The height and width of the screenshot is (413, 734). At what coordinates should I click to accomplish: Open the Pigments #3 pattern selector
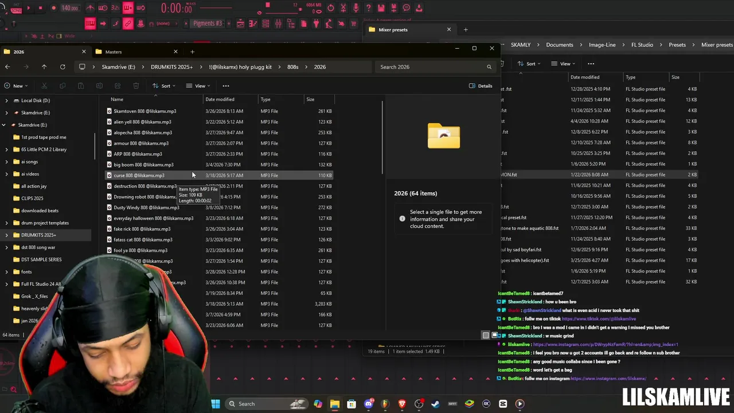[x=208, y=24]
